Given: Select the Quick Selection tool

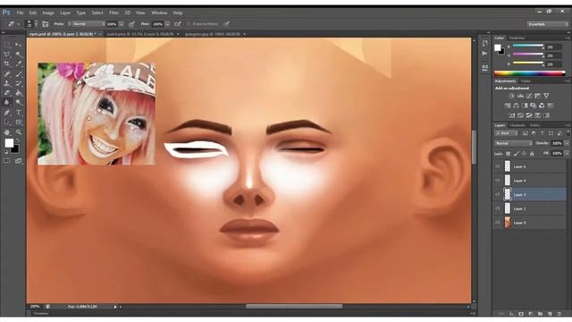Looking at the screenshot, I should click(18, 55).
